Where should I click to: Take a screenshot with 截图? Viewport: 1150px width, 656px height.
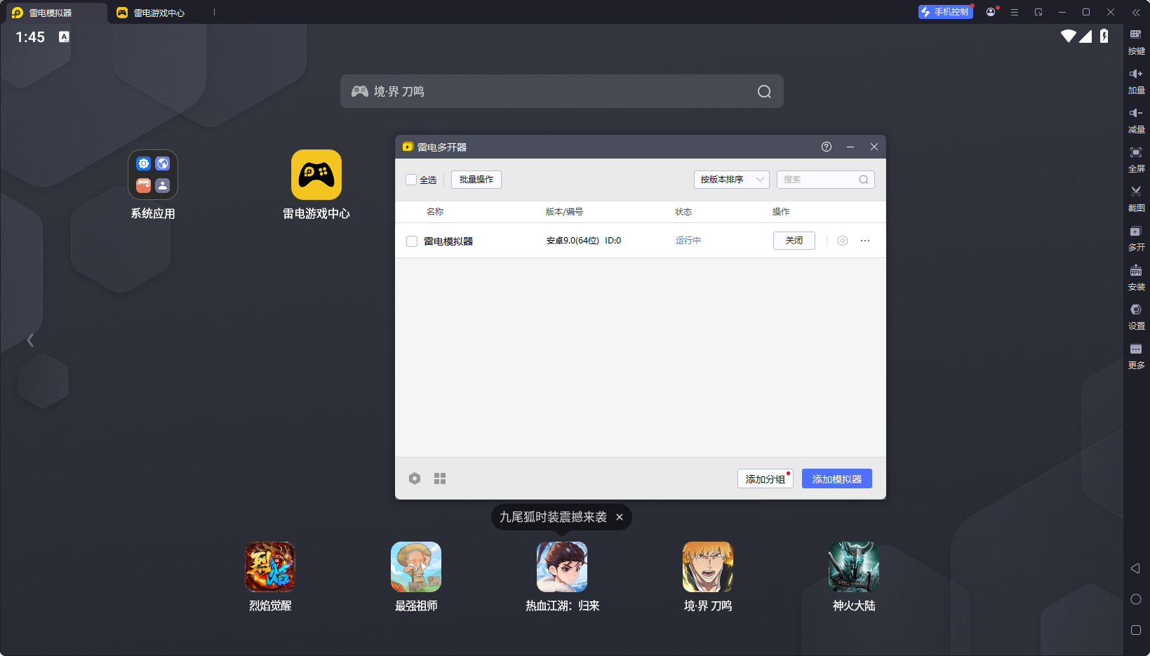(1136, 199)
